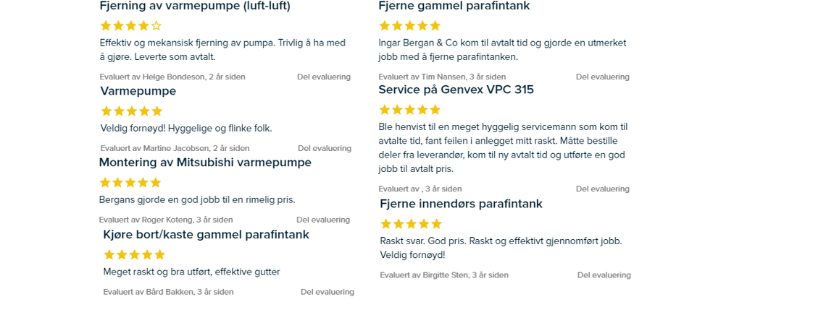This screenshot has width=826, height=315.
Task: Click Del evaluering for Tim Nansen's review
Action: pyautogui.click(x=603, y=77)
